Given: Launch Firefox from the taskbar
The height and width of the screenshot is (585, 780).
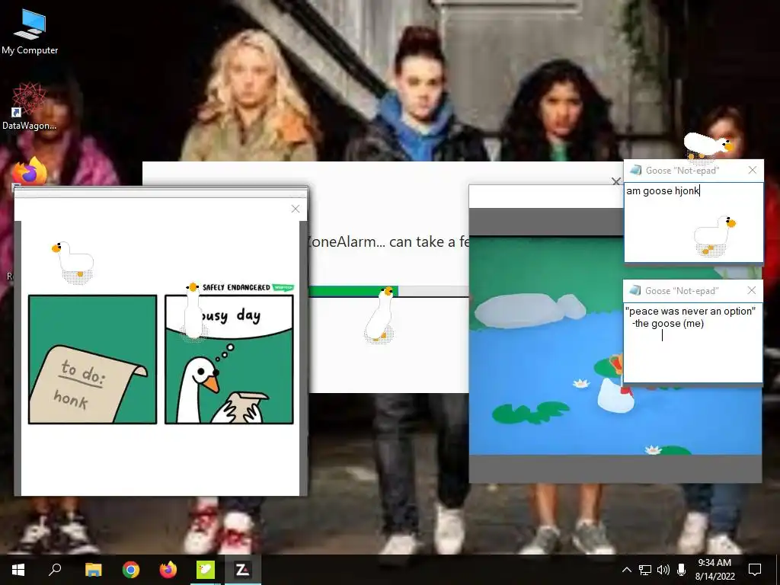Looking at the screenshot, I should [x=168, y=570].
